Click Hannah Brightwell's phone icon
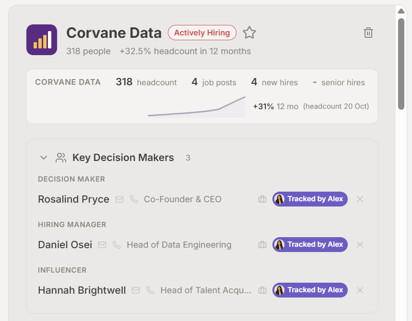Image resolution: width=412 pixels, height=321 pixels. pos(150,290)
